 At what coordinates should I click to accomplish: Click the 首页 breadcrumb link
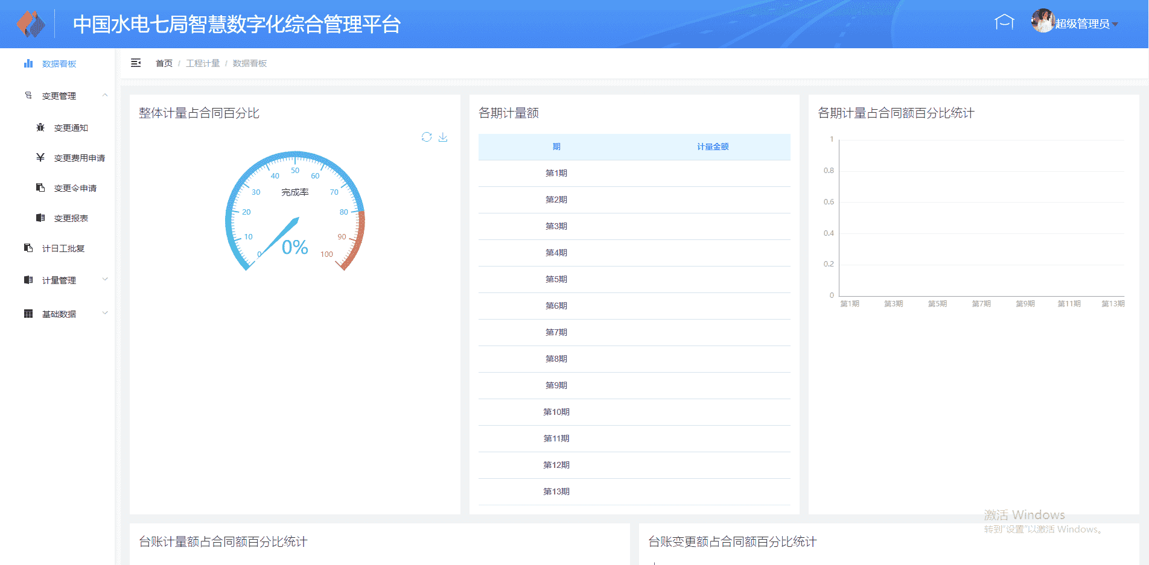[x=164, y=63]
